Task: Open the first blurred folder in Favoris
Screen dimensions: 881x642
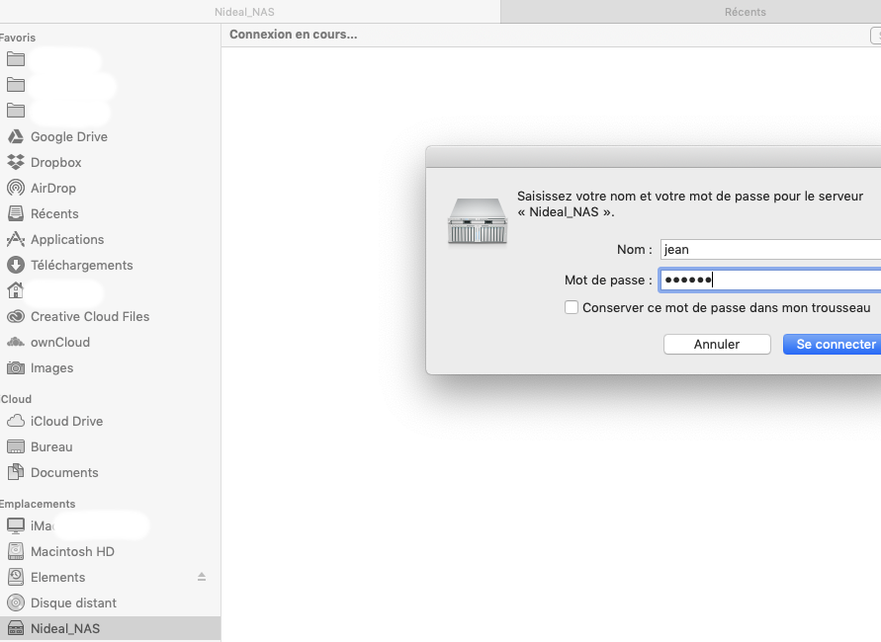Action: point(15,59)
